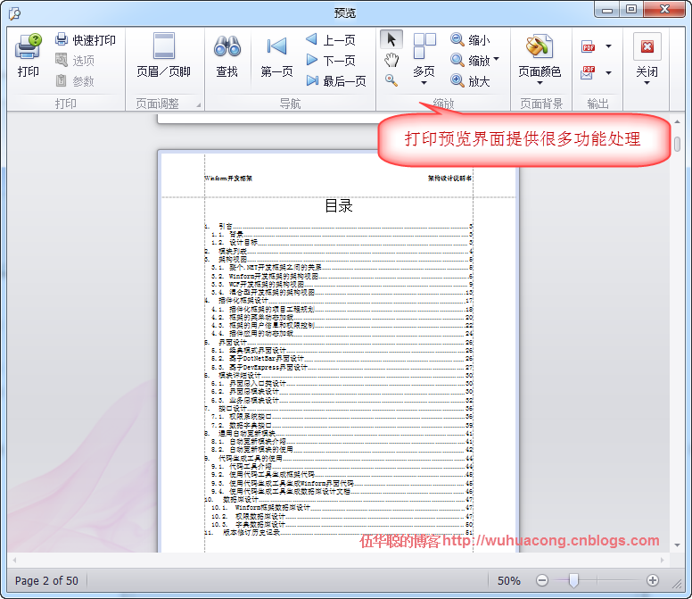Click zoom plus button in status bar
This screenshot has height=599, width=692.
tap(653, 580)
